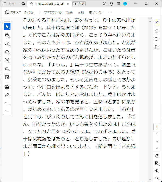Open the apps grid icon
The width and height of the screenshot is (162, 182).
pyautogui.click(x=118, y=4)
